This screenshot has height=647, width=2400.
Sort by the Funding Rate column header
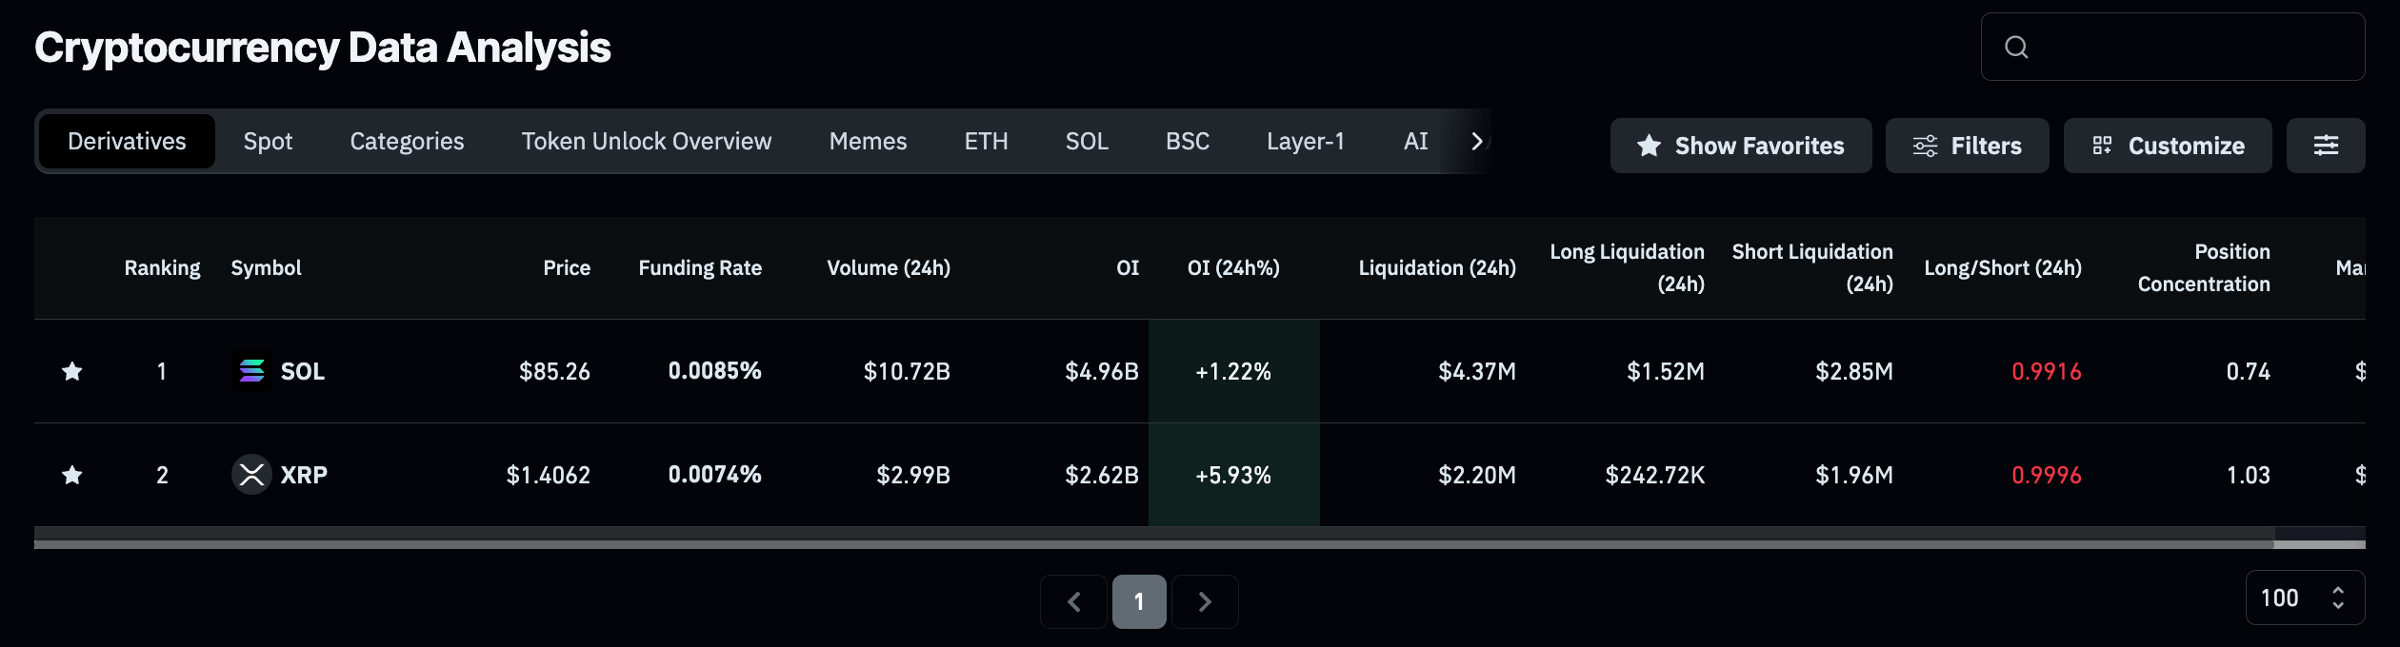pos(699,268)
